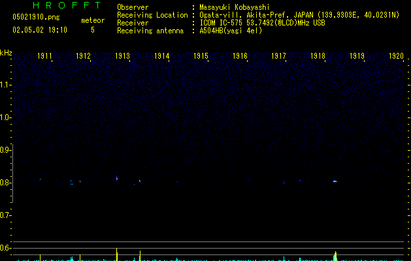Click time axis label 1916
The width and height of the screenshot is (411, 261).
240,56
